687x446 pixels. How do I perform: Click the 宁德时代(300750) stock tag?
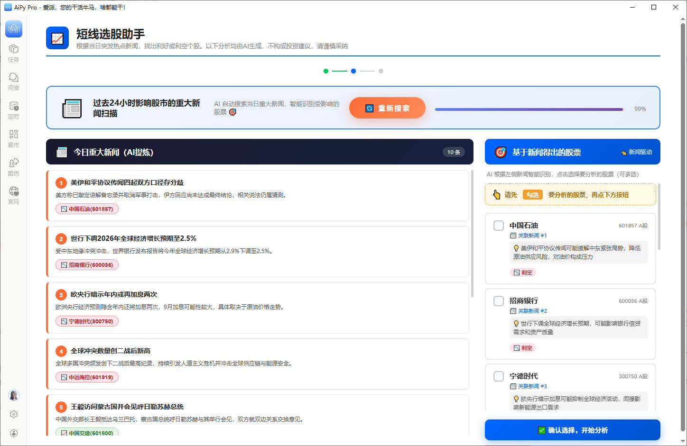(x=87, y=321)
